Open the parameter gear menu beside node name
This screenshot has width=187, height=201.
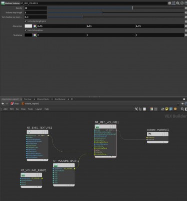(x=169, y=3)
